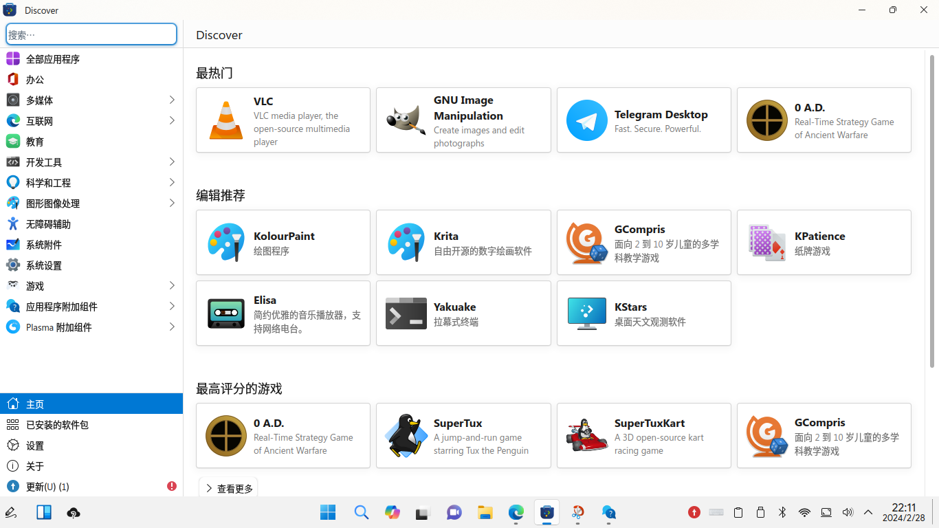
Task: Click the 查看更多 button
Action: point(228,488)
